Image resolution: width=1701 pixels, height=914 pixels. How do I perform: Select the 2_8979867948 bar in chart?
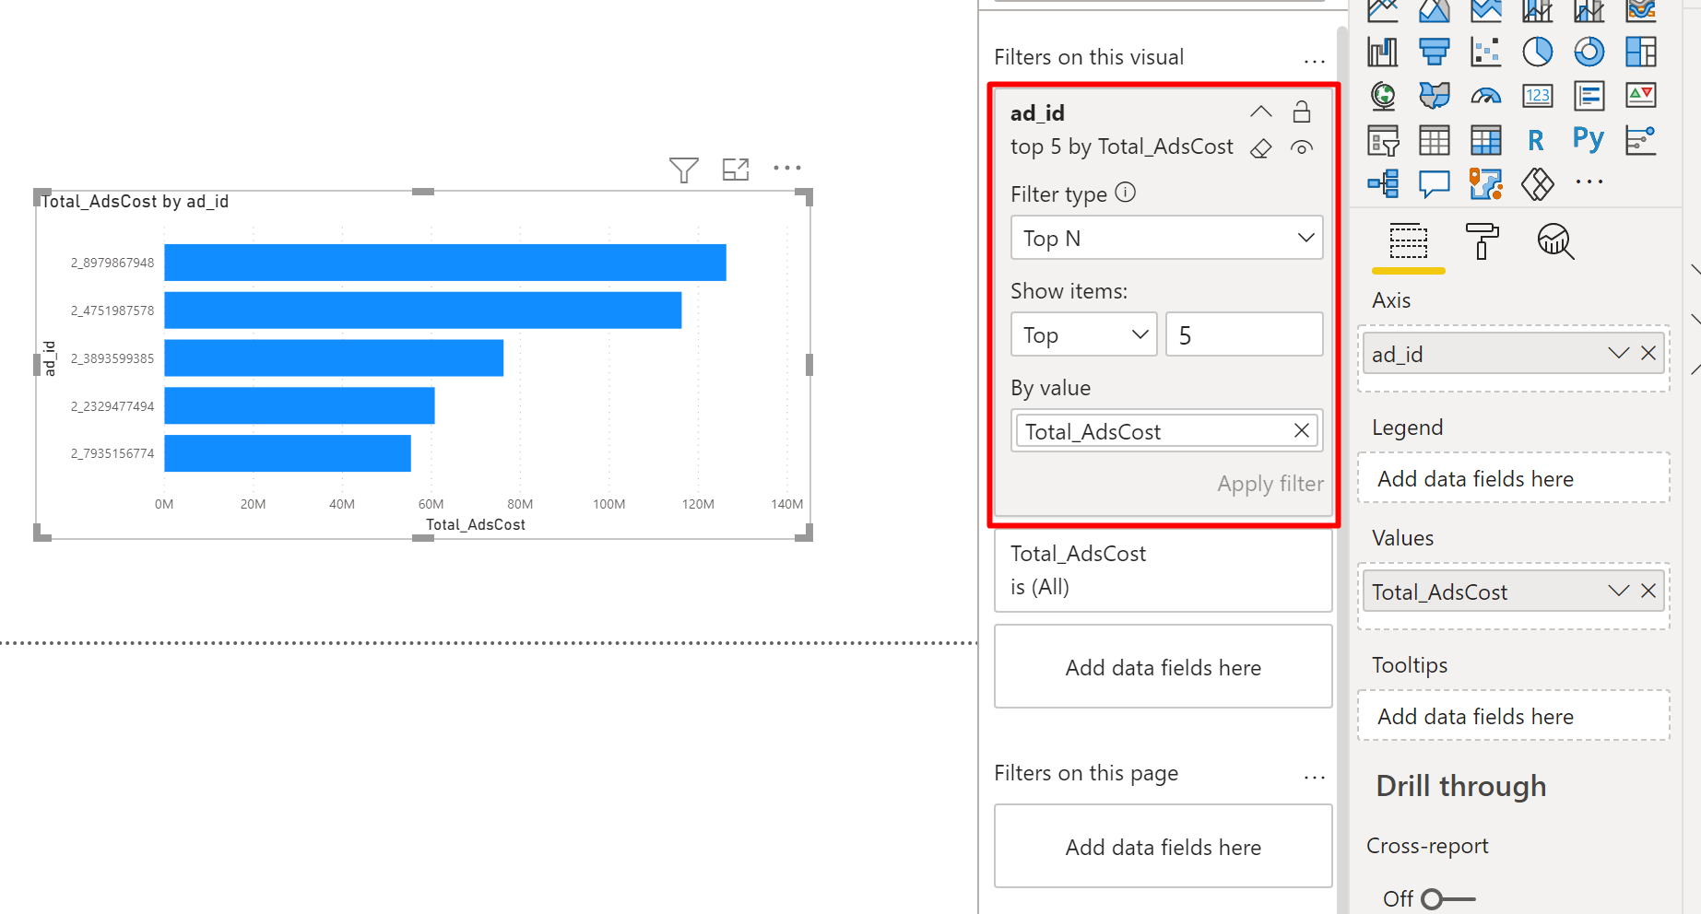[445, 263]
